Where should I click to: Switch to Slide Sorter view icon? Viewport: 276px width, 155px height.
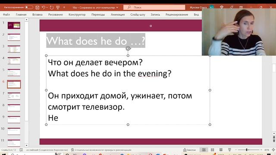(x=213, y=150)
